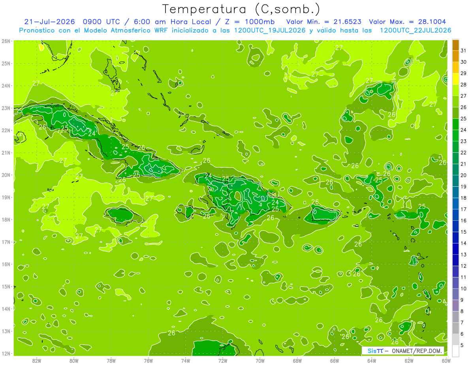
Task: Click the "Valor Max. = 28.1004" text
Action: tap(408, 22)
